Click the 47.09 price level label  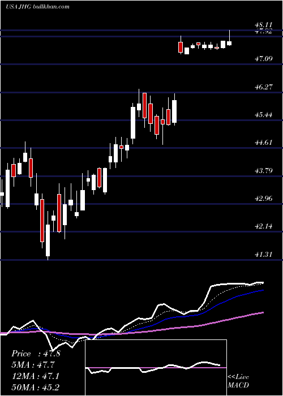[264, 59]
